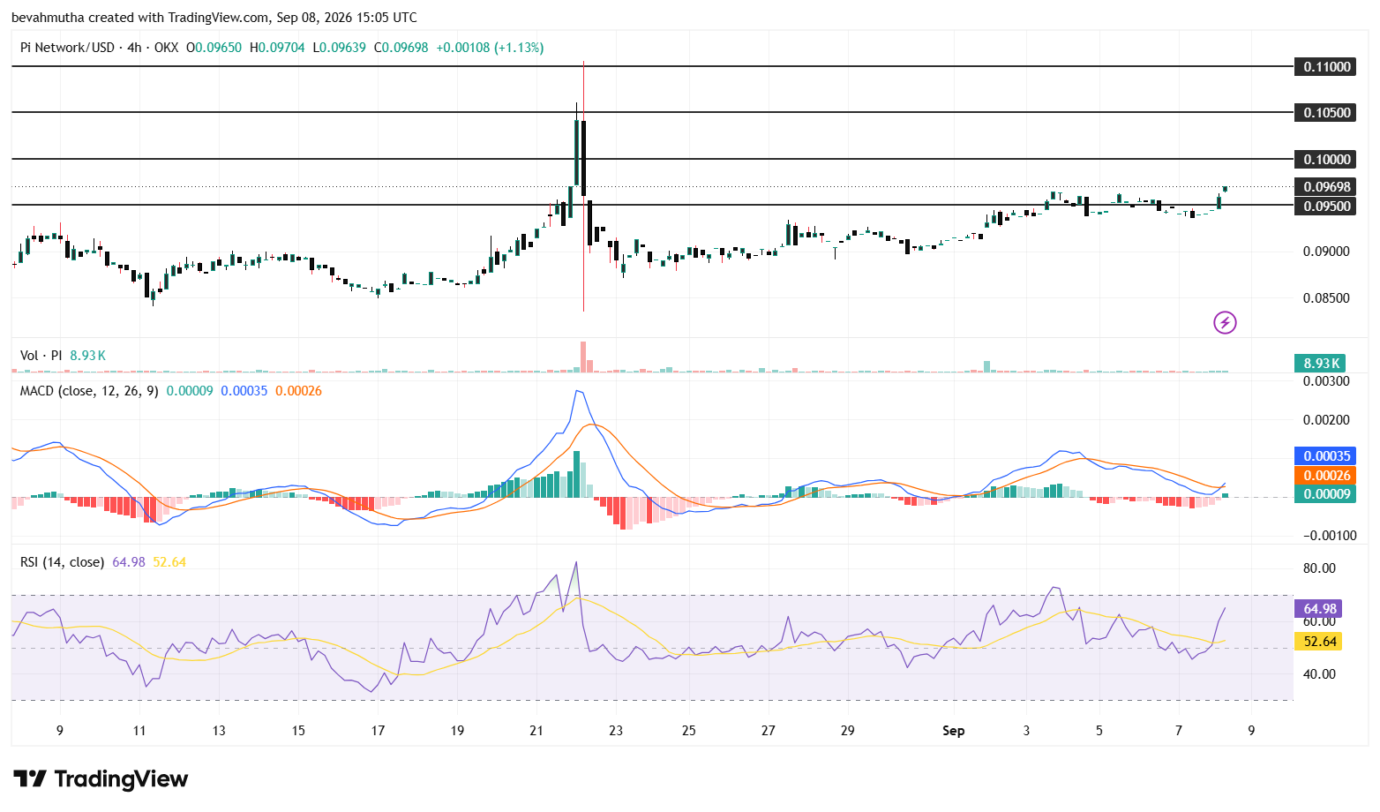Click date 21 on the time axis
Screen dimensions: 1380x812
(x=536, y=730)
